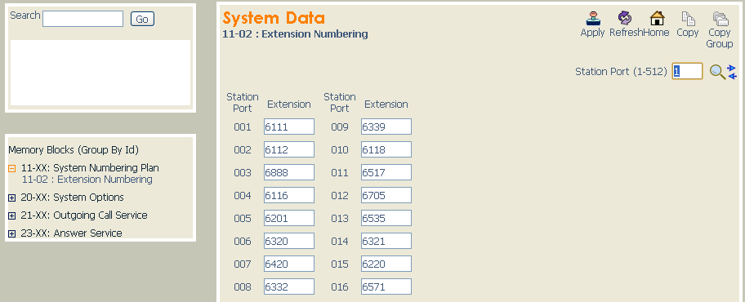Click extension field containing 6201
The height and width of the screenshot is (302, 745).
point(289,218)
